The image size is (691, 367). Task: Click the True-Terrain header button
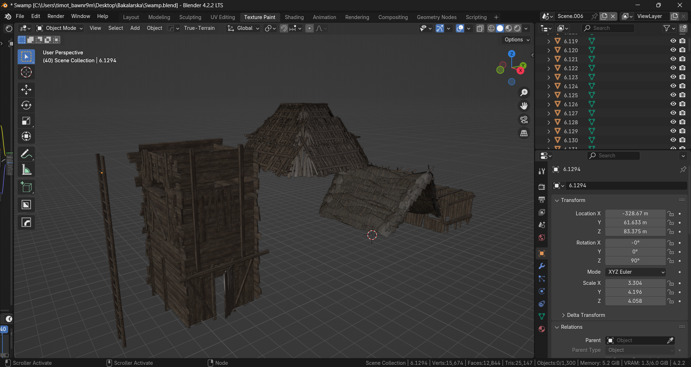coord(199,28)
